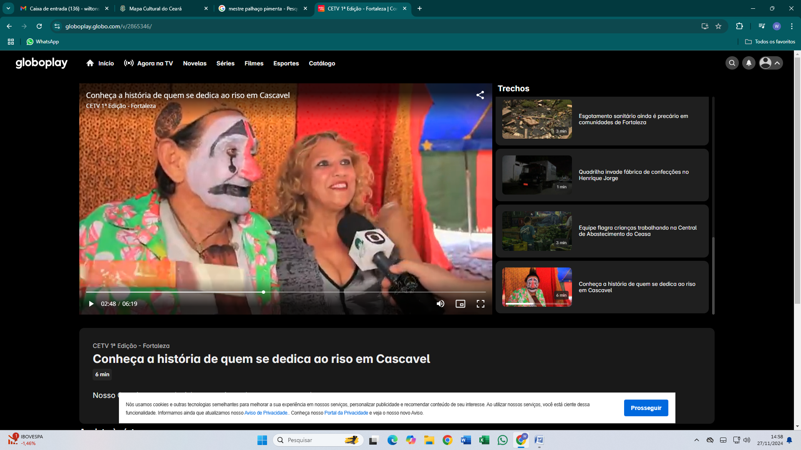Play the paused video
Screen dimensions: 801x450
pyautogui.click(x=91, y=304)
